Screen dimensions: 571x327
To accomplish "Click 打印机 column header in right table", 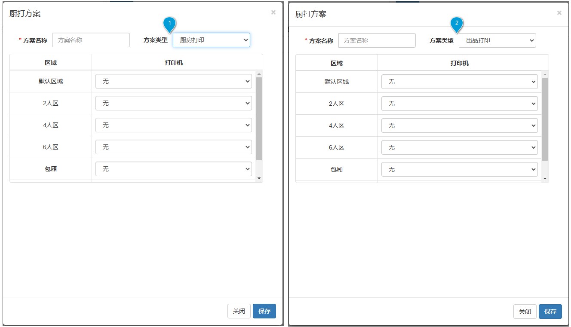I will click(x=460, y=63).
